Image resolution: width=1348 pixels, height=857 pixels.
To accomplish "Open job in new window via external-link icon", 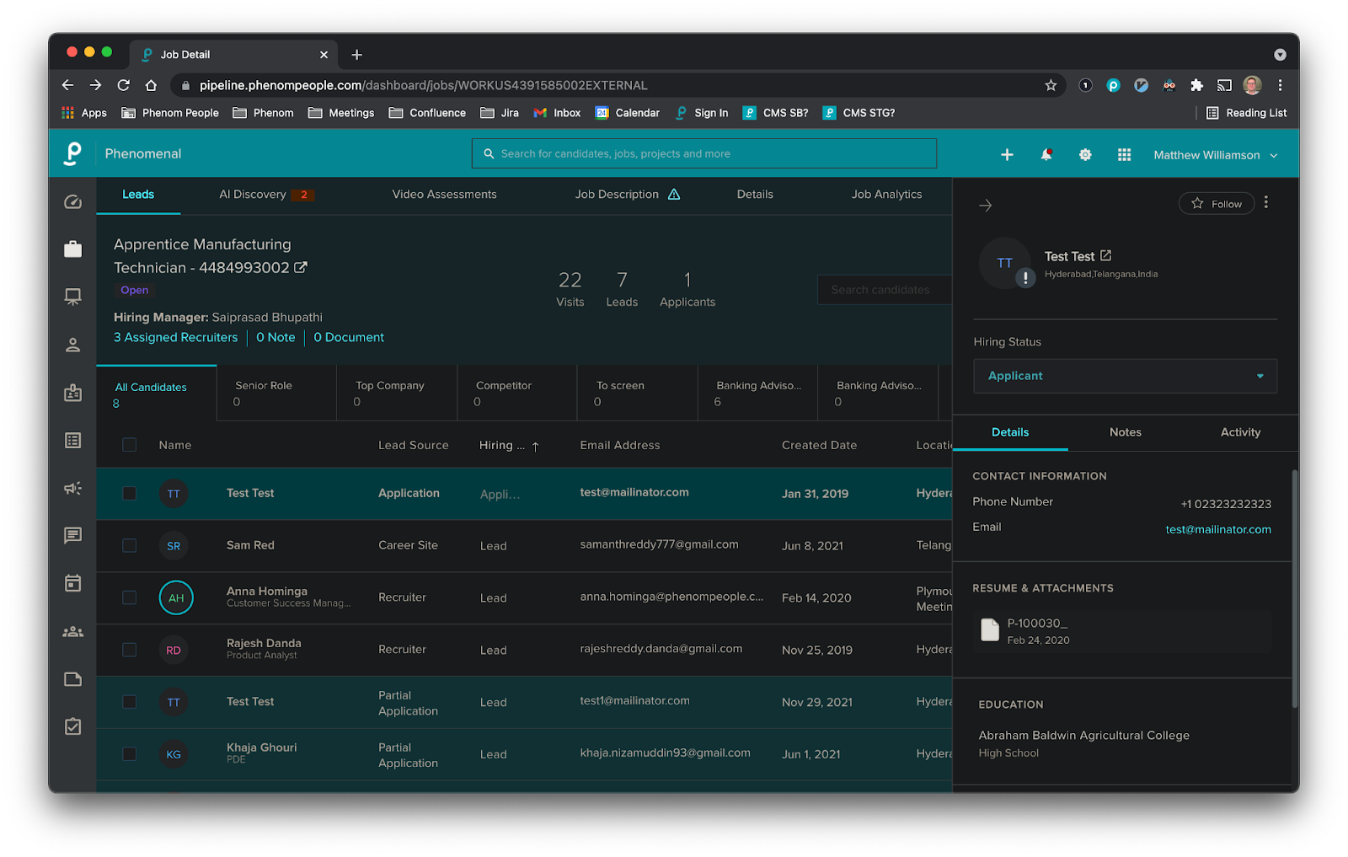I will pos(301,267).
